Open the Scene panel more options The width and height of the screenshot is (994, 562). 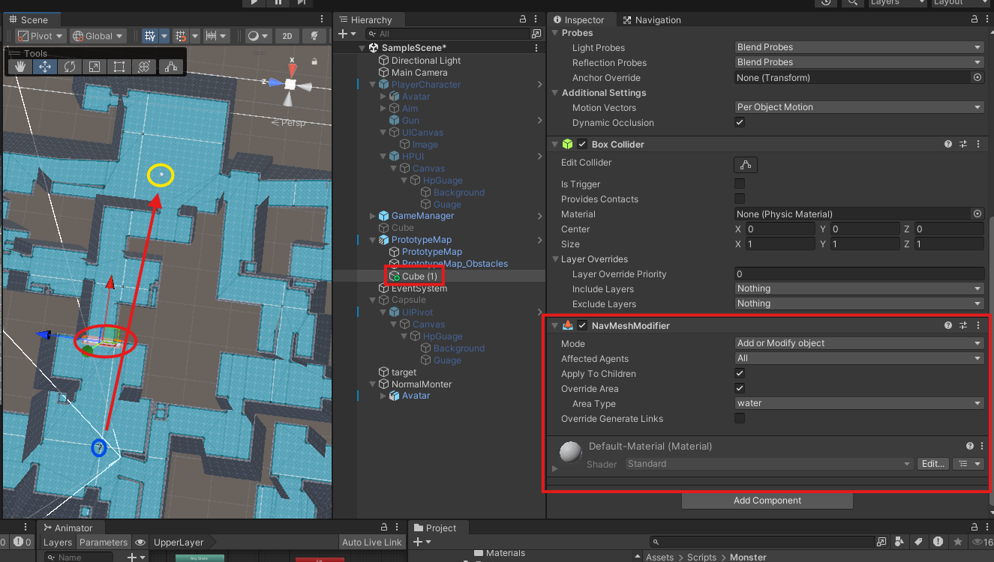[x=323, y=19]
